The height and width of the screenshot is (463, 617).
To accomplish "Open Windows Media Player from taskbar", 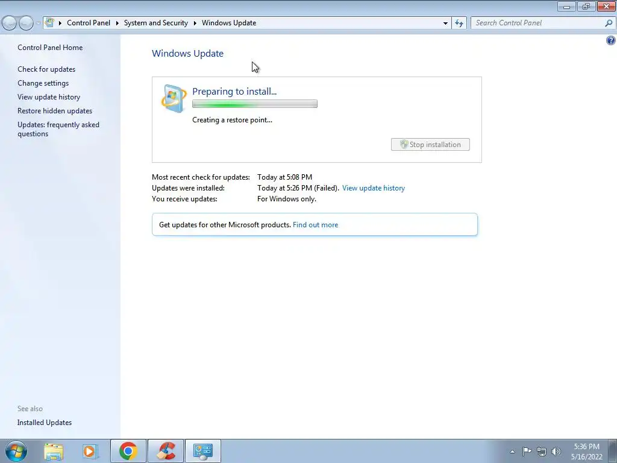I will (90, 451).
